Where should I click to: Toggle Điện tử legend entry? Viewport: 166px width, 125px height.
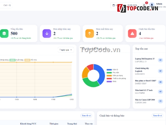coord(112,70)
